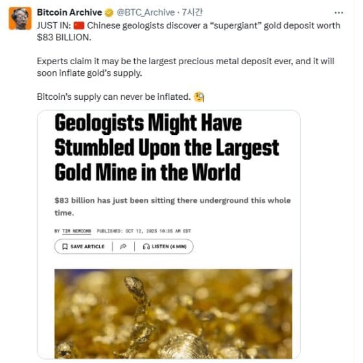Open the Bitcoin Archive profile avatar
Viewport: 363px width, 363px height.
click(20, 18)
